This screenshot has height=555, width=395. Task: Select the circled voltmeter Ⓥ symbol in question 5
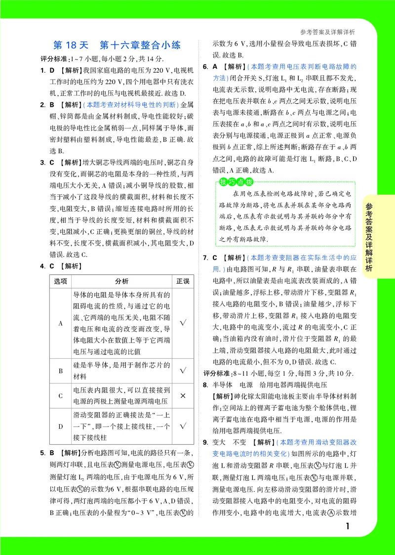click(117, 465)
